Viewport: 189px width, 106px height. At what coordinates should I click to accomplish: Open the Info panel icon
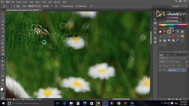(x=155, y=23)
